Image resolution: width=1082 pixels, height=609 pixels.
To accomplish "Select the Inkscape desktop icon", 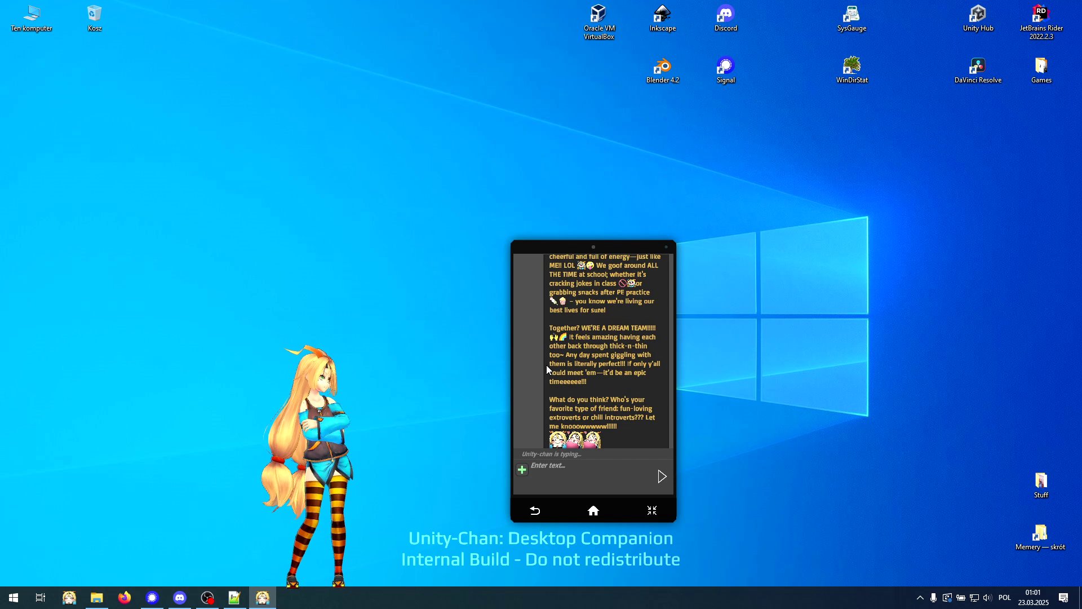I will (663, 18).
